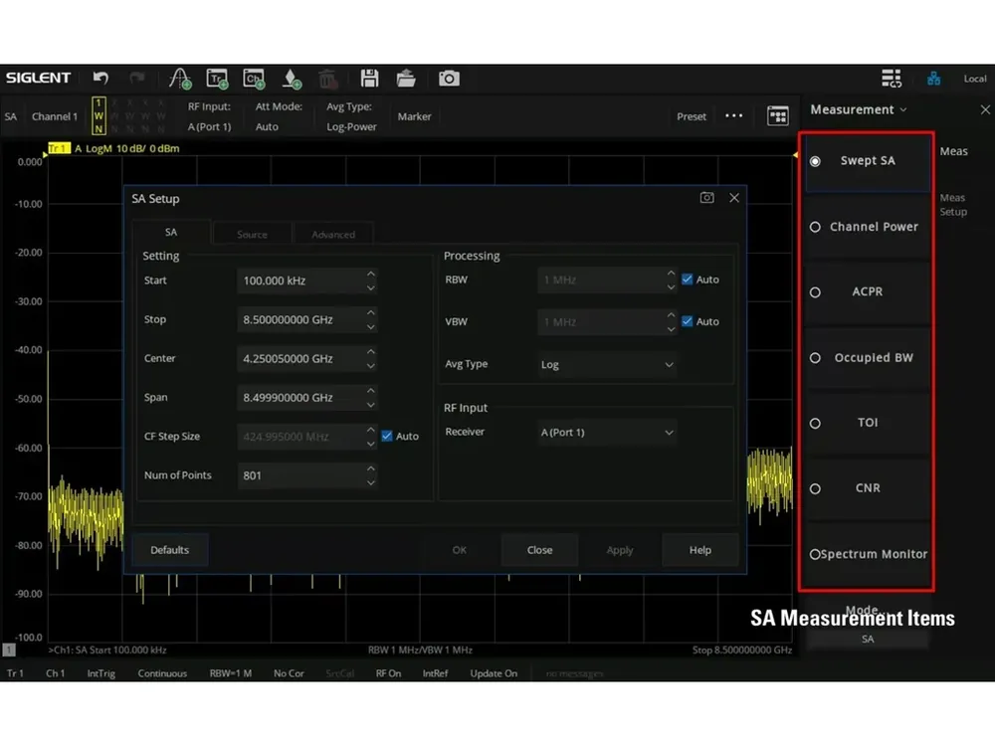Click the Help button in dialog
995x746 pixels.
coord(700,550)
